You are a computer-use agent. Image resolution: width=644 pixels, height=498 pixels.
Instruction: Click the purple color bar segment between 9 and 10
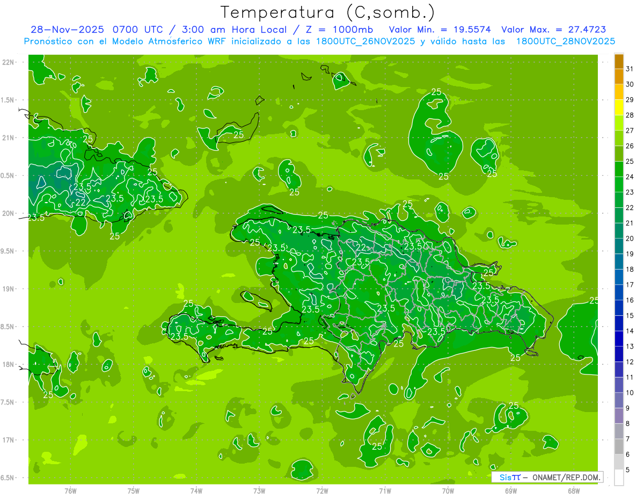click(619, 400)
